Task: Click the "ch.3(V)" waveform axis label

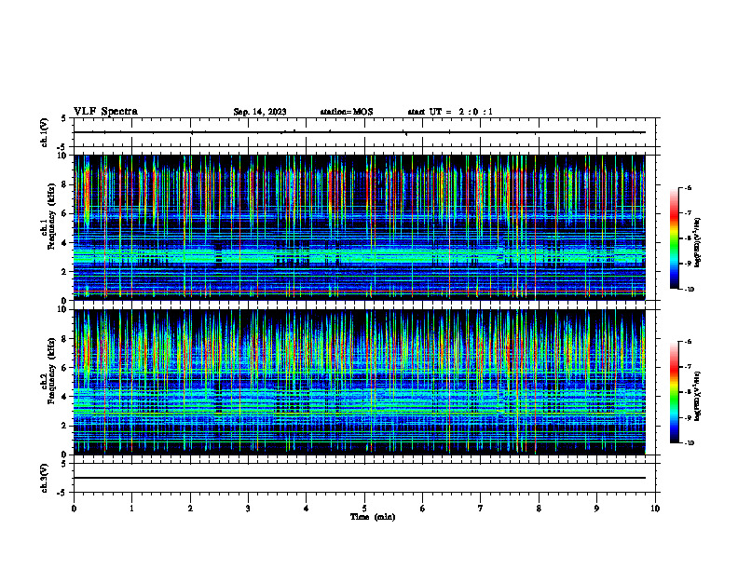Action: pos(44,479)
